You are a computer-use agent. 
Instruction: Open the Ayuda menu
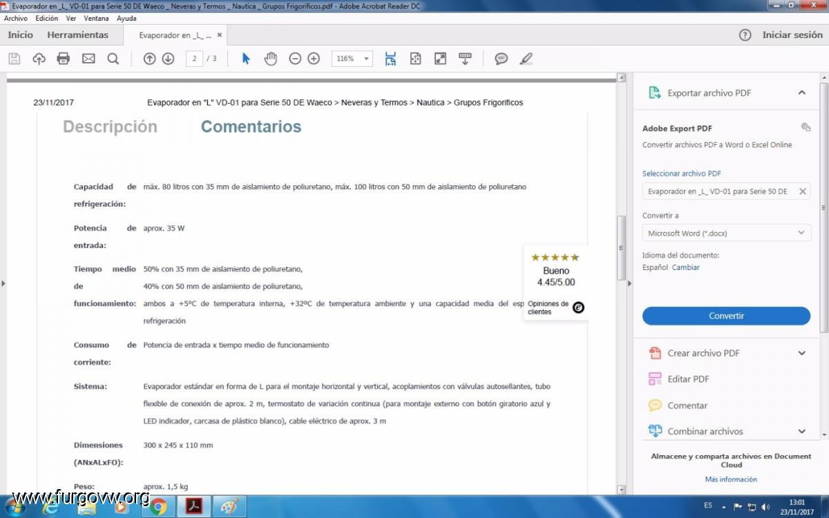(x=126, y=19)
